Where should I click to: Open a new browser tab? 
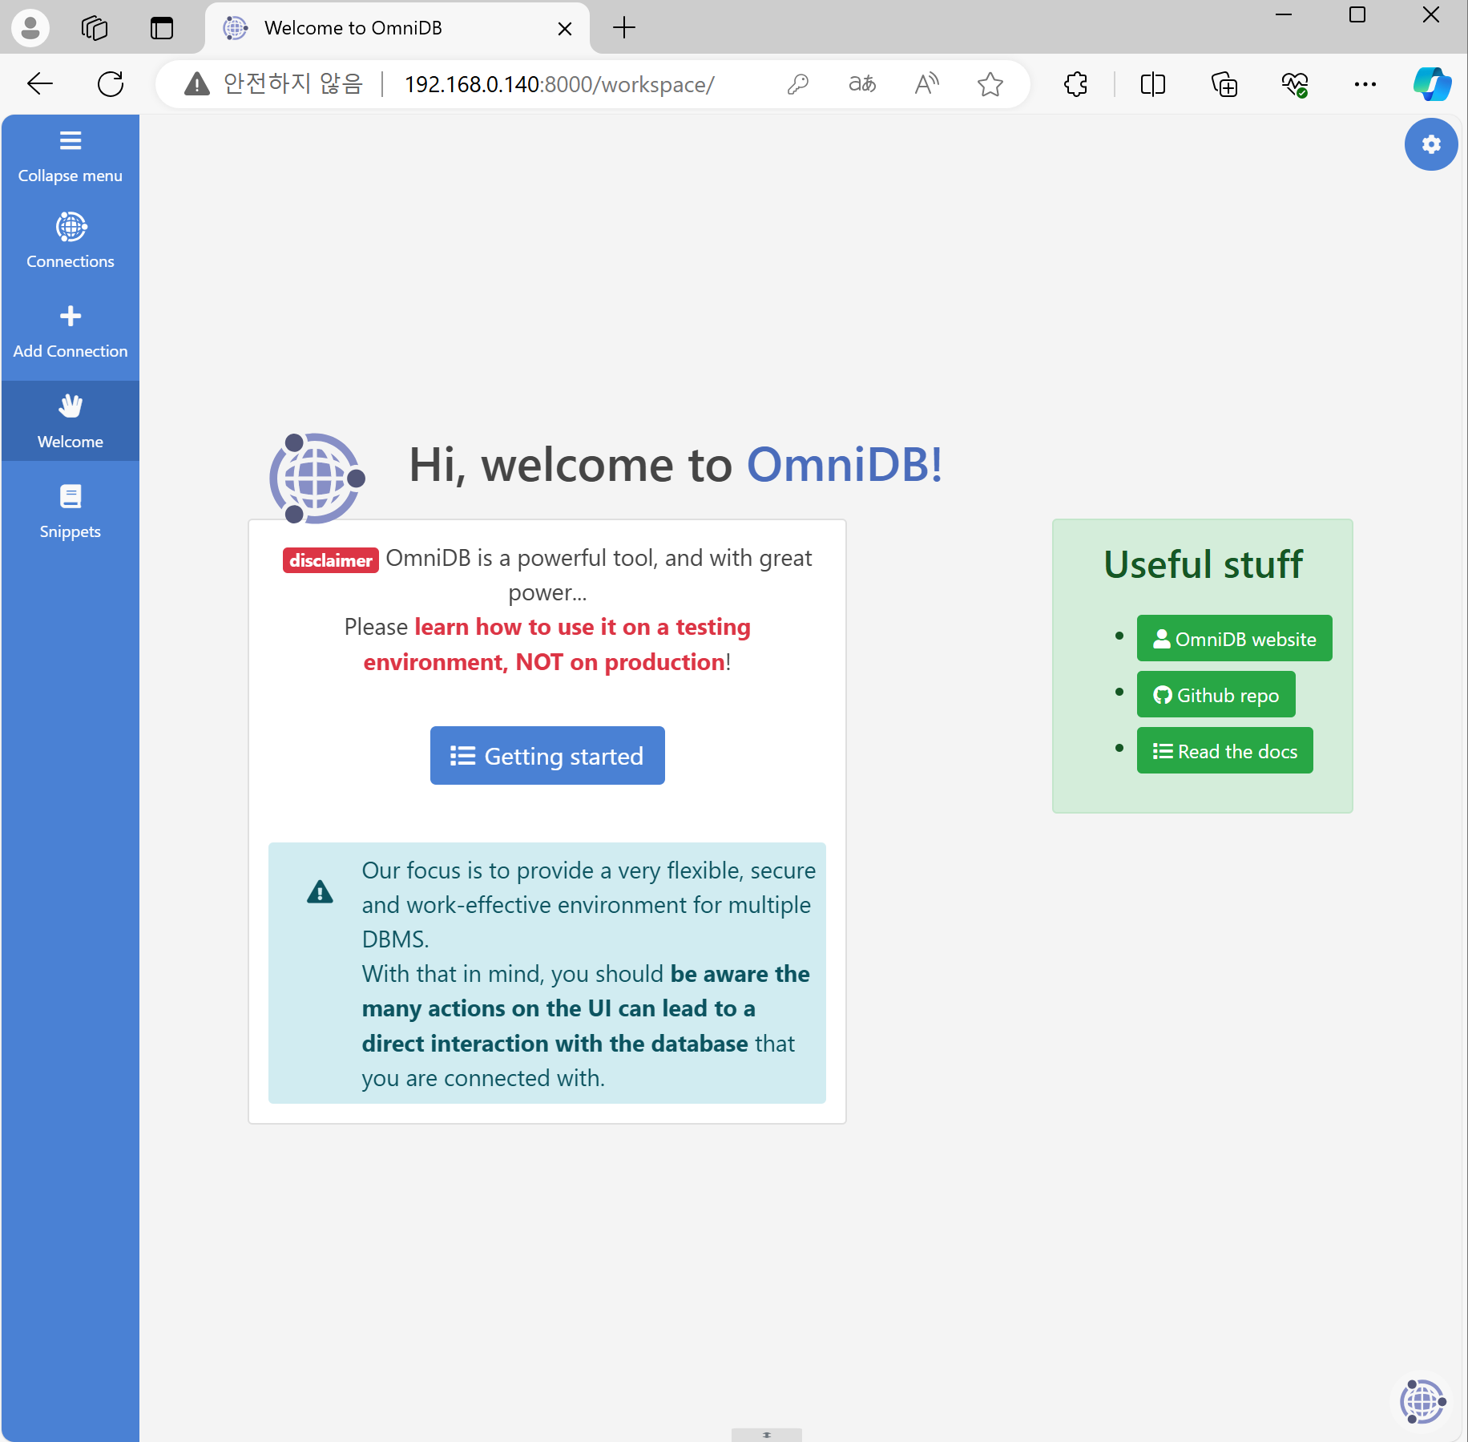tap(624, 28)
